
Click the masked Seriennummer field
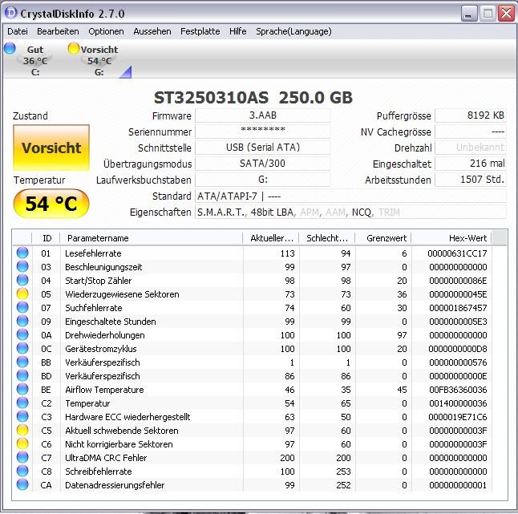pyautogui.click(x=263, y=132)
